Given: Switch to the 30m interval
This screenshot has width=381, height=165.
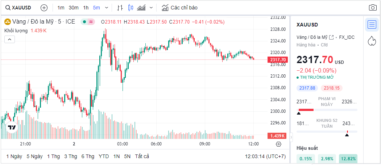Looking at the screenshot, I should pyautogui.click(x=74, y=8).
